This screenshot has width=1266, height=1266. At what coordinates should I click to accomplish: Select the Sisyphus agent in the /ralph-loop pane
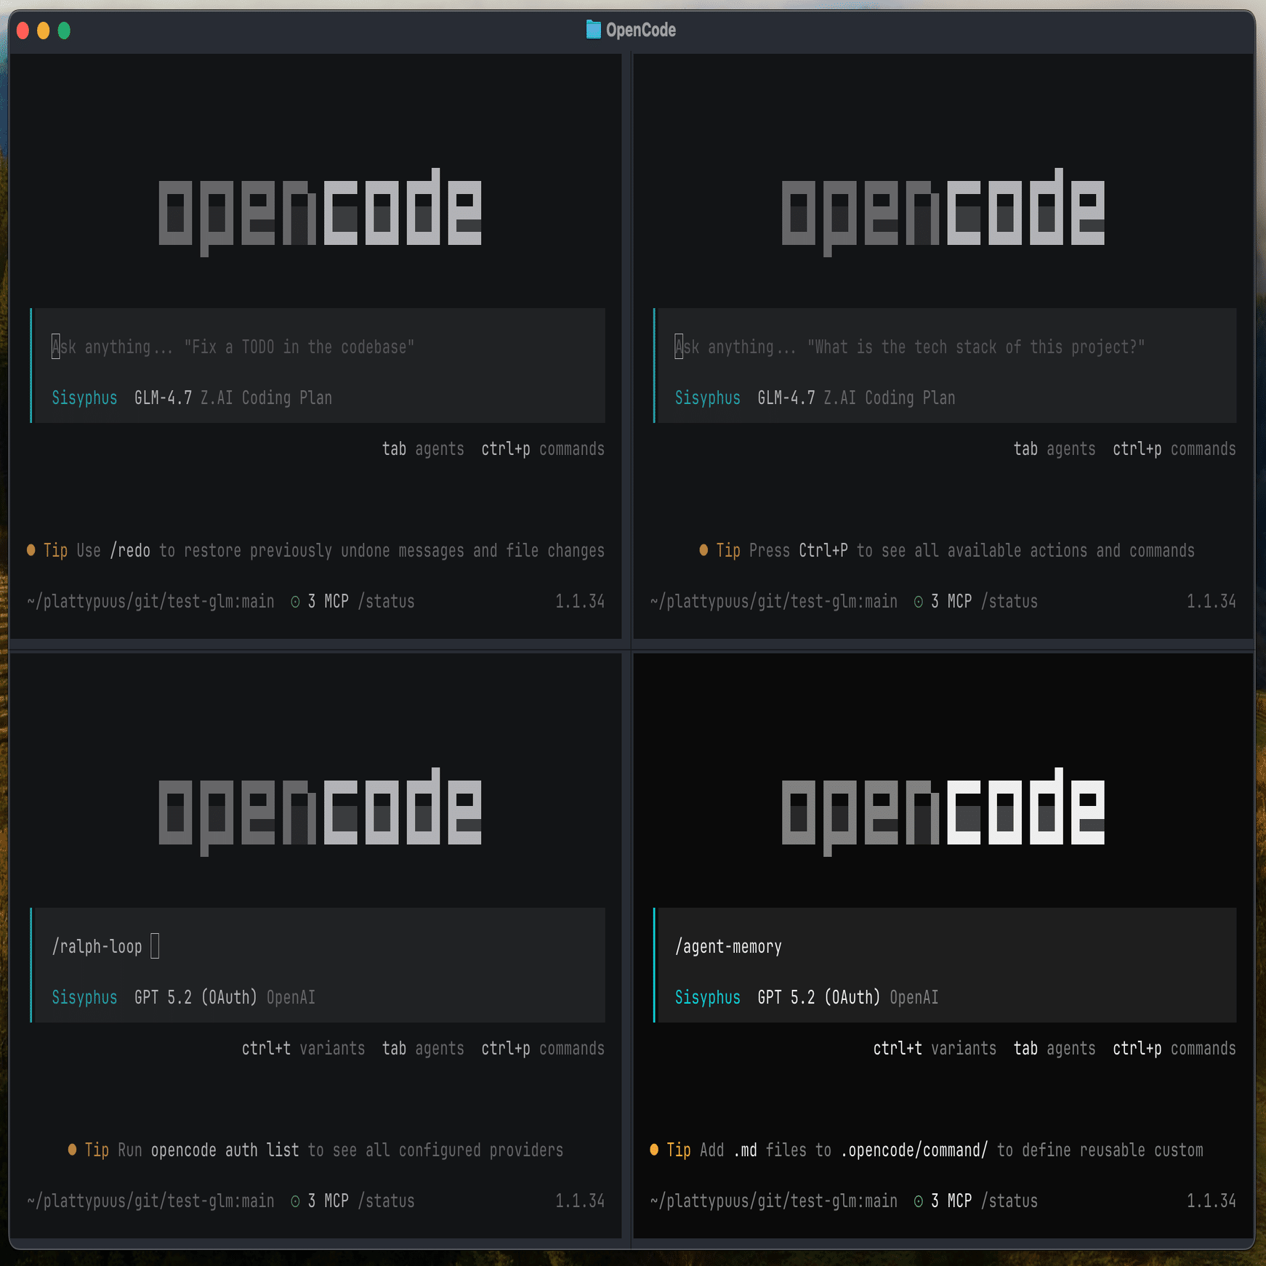click(x=84, y=998)
